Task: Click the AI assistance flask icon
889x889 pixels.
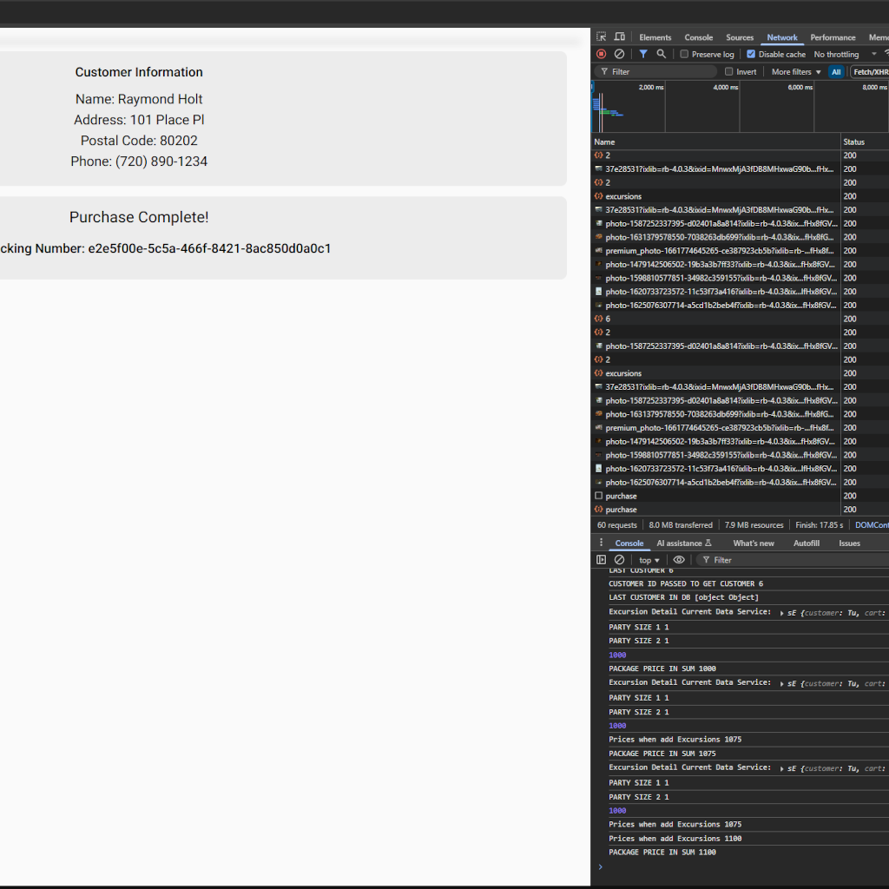Action: (x=708, y=543)
